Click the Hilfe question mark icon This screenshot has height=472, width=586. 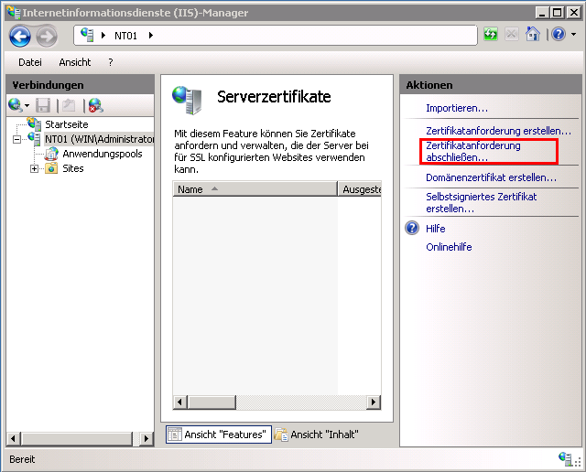click(x=412, y=229)
